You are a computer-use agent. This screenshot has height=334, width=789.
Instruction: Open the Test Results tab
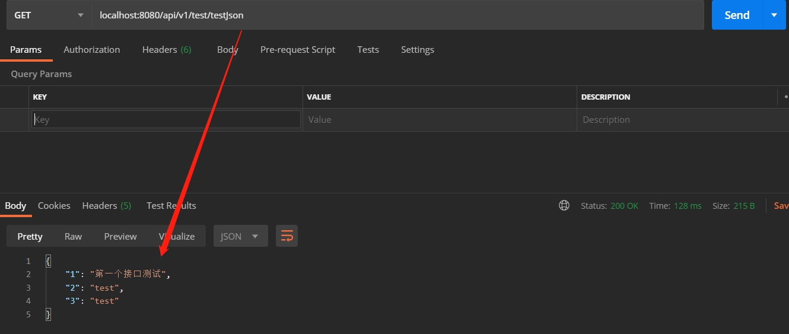(x=171, y=206)
